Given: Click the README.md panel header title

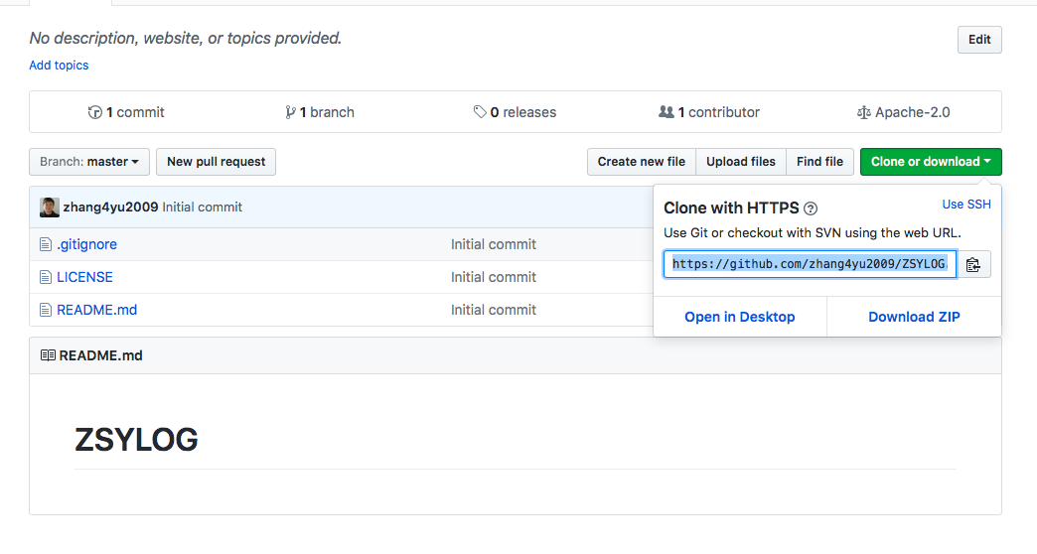Looking at the screenshot, I should tap(100, 355).
